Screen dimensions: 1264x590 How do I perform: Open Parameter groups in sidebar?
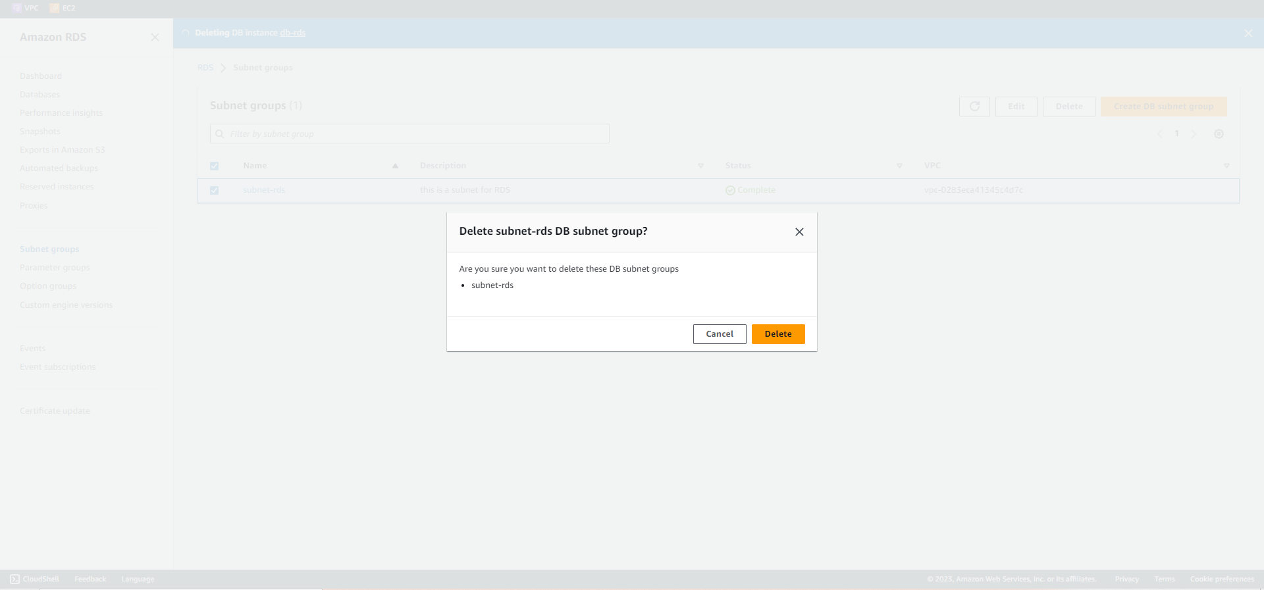pos(55,268)
